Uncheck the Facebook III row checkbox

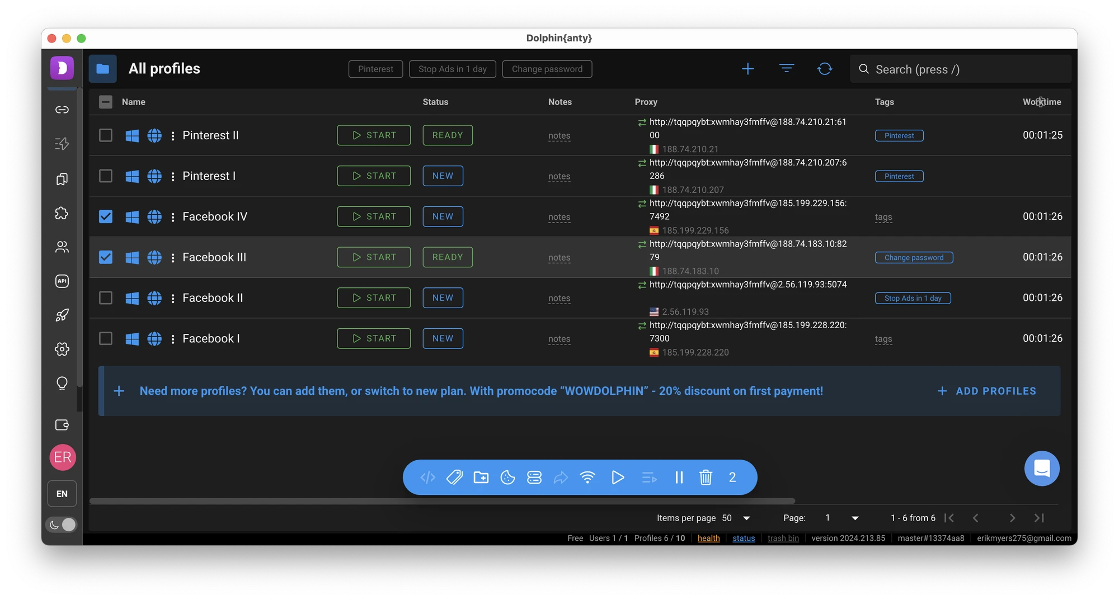coord(106,257)
